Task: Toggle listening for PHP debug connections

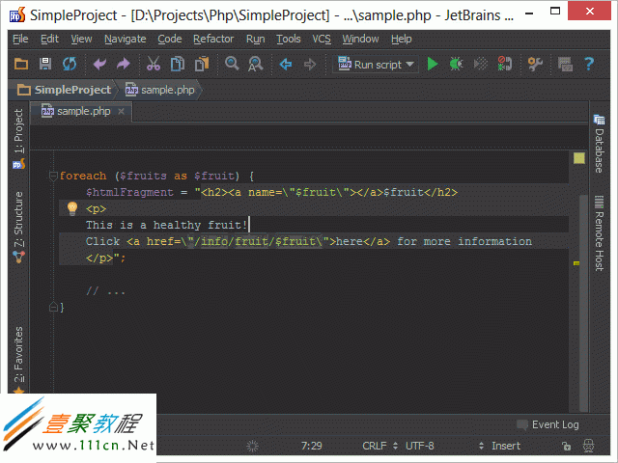Action: [504, 64]
